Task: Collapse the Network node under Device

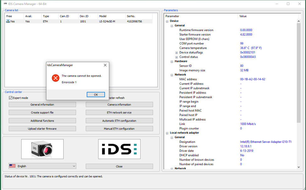Action: [x=172, y=75]
